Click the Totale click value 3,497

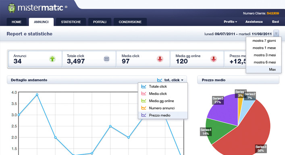click(x=76, y=61)
